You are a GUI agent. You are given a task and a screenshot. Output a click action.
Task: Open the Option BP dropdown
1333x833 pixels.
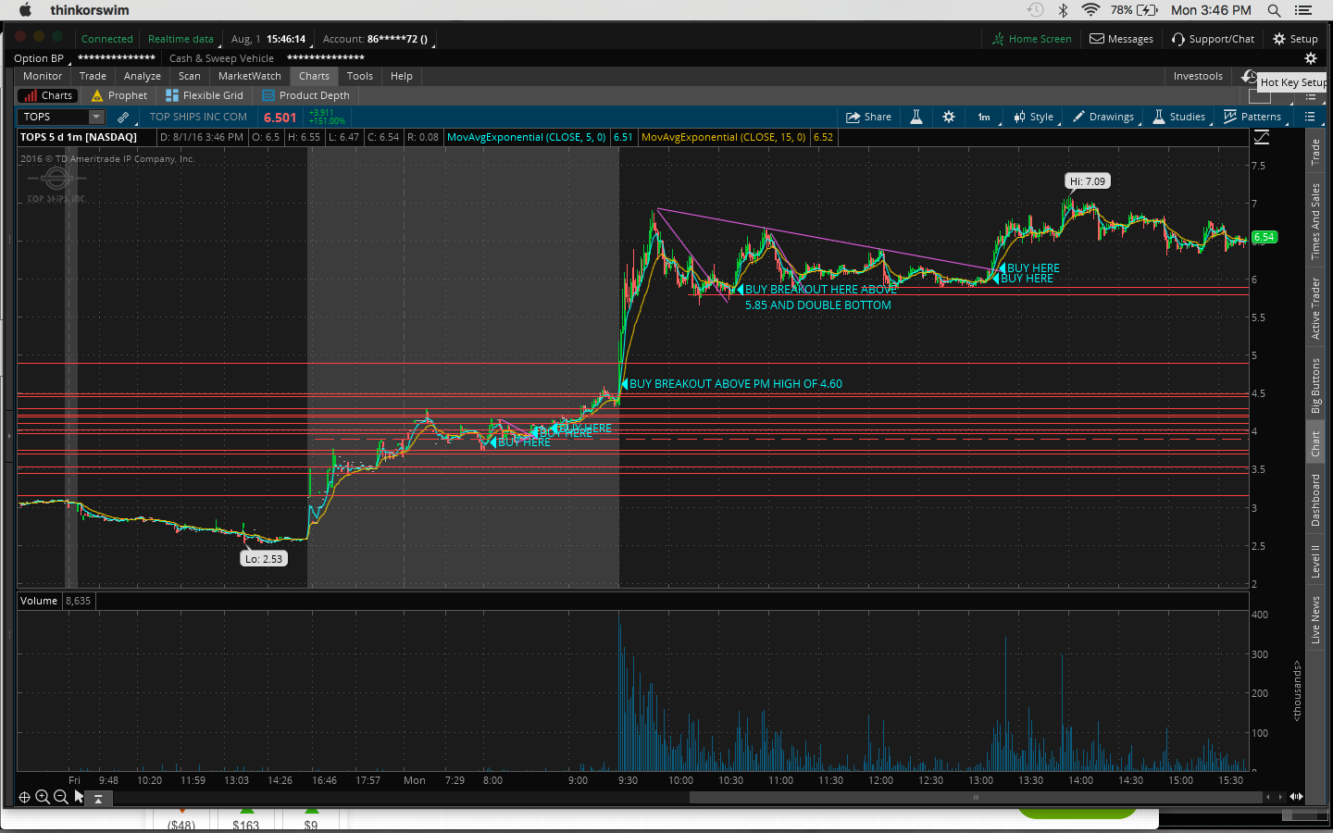[41, 58]
